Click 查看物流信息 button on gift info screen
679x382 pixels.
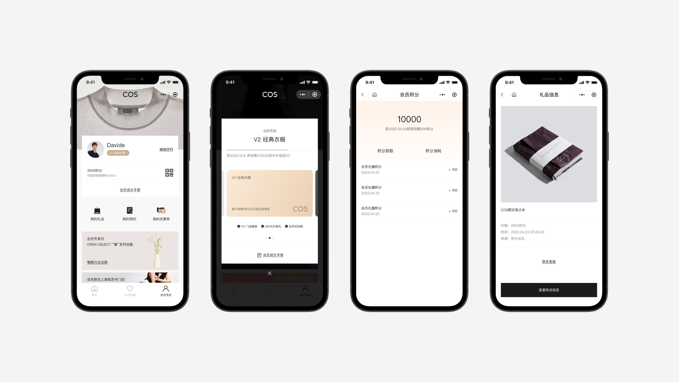[x=549, y=290]
